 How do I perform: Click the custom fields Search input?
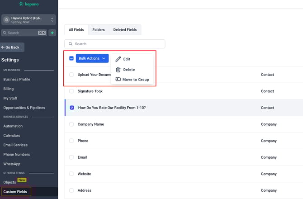coord(118,44)
